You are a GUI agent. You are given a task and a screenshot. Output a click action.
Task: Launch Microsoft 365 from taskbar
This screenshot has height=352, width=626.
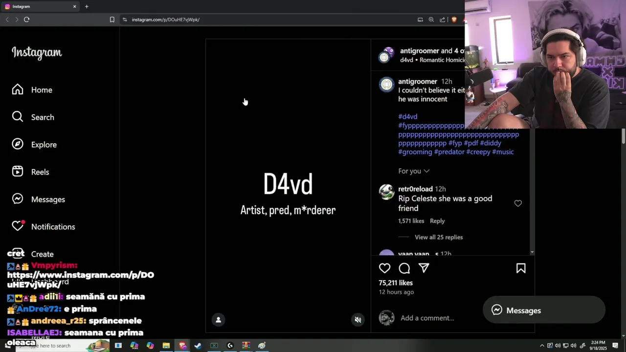pyautogui.click(x=134, y=346)
